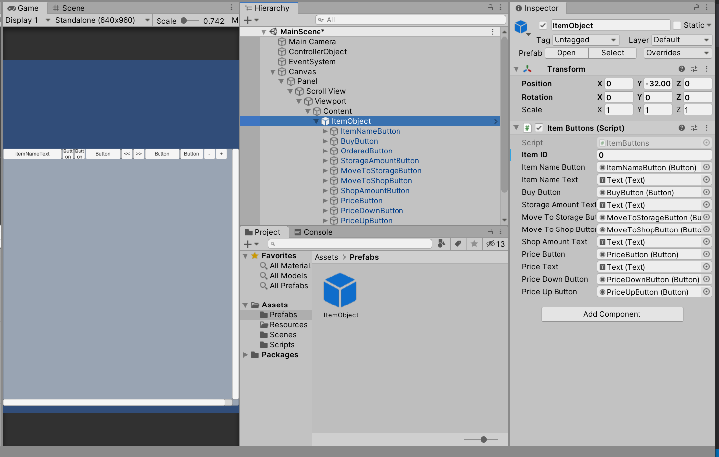Expand the ItemNameButton tree node
This screenshot has width=719, height=457.
(x=325, y=131)
